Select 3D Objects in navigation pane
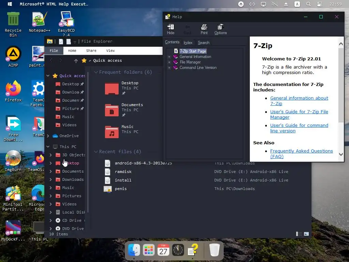 74,155
